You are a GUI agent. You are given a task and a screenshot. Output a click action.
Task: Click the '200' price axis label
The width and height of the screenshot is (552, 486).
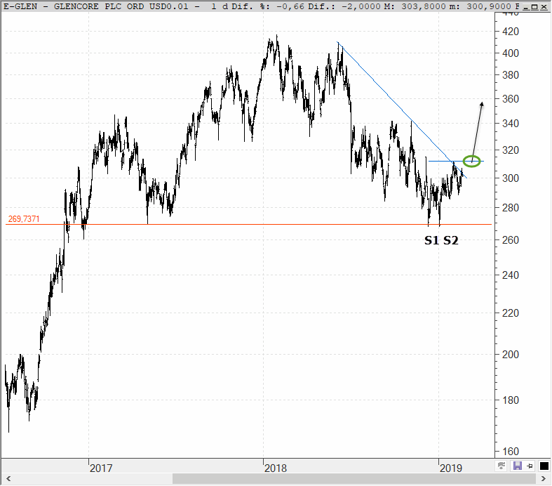click(x=511, y=354)
